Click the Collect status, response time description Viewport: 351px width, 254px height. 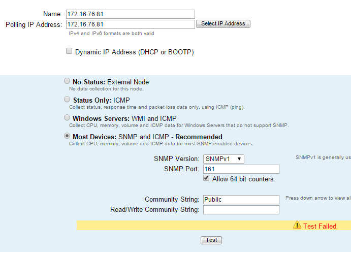[x=156, y=107]
